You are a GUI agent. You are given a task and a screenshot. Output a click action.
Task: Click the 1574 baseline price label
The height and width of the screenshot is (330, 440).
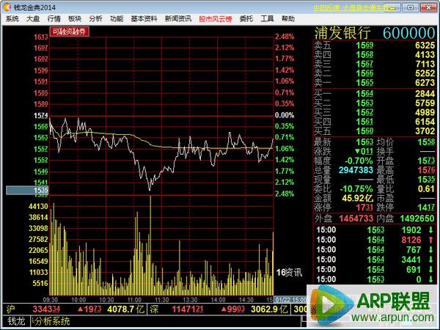click(x=41, y=116)
